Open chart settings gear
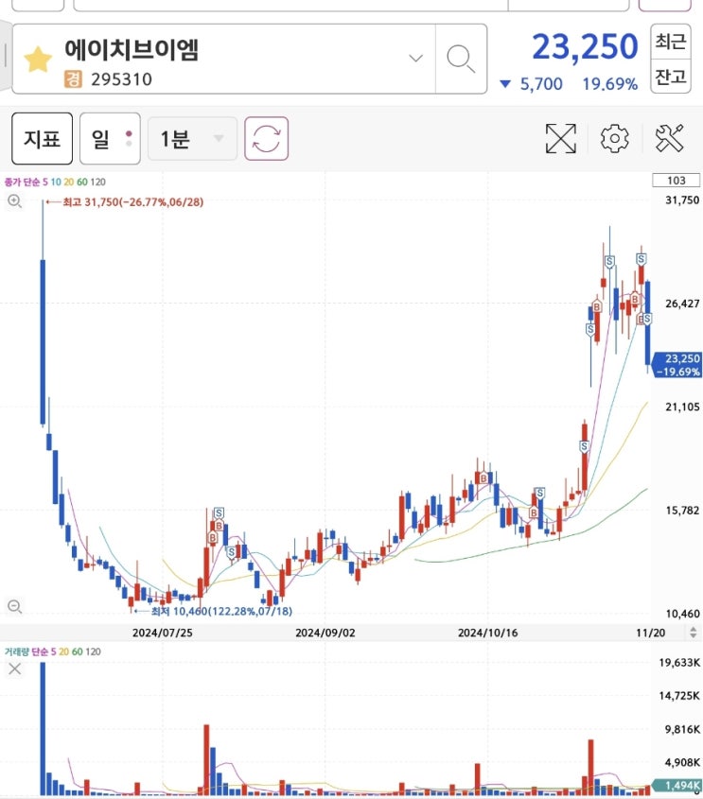This screenshot has width=703, height=799. pos(614,138)
